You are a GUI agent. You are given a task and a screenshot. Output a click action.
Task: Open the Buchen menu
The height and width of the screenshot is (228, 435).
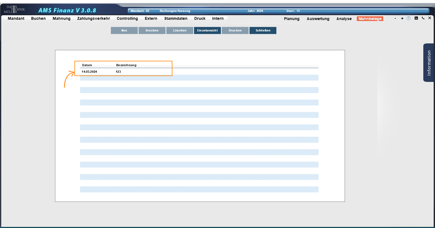(x=38, y=19)
